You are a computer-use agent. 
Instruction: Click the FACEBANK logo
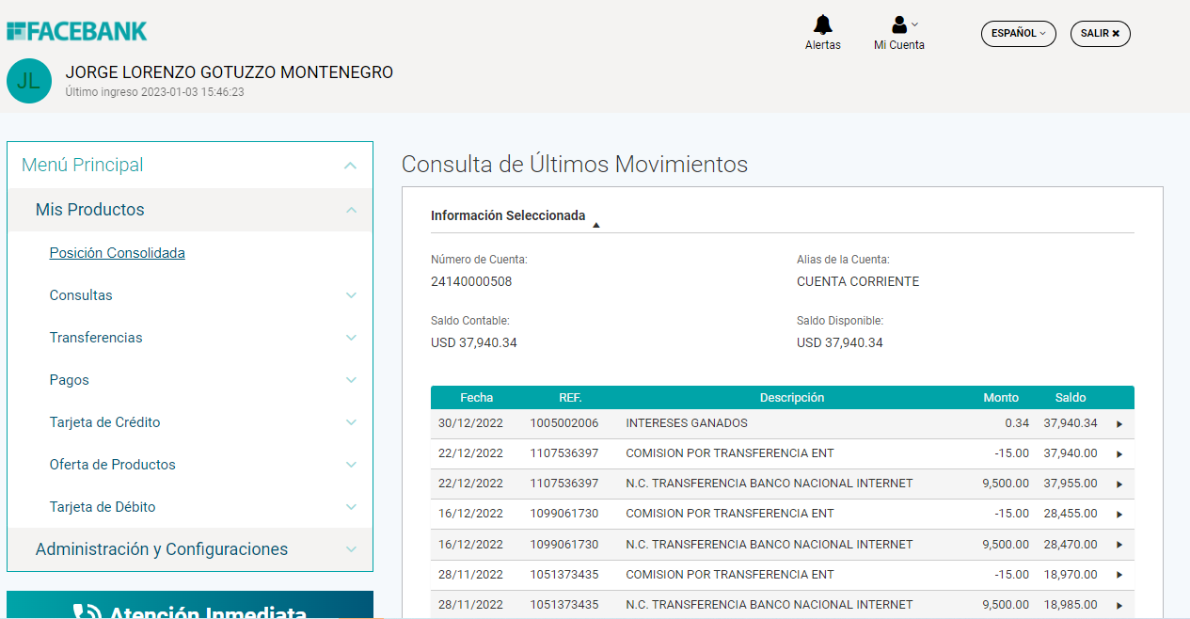(77, 31)
